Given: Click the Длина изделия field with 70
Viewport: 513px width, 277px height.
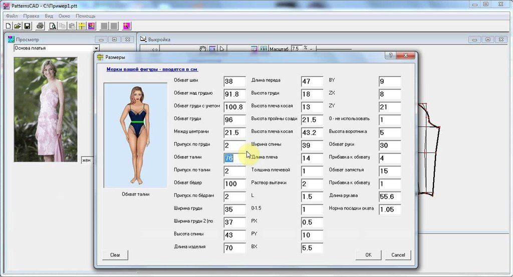Looking at the screenshot, I should point(234,247).
